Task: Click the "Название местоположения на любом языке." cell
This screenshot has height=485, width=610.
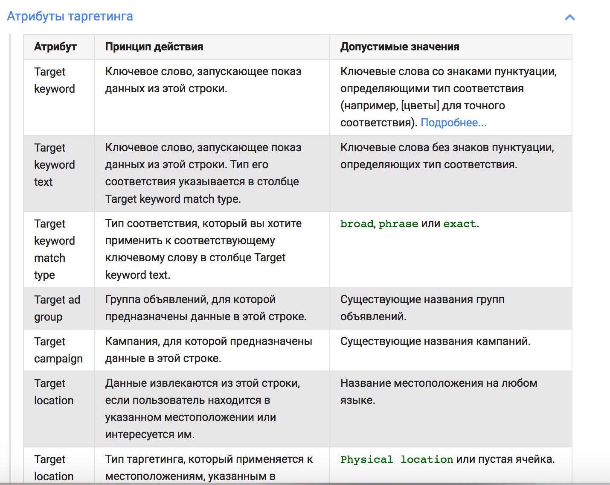Action: 439,392
